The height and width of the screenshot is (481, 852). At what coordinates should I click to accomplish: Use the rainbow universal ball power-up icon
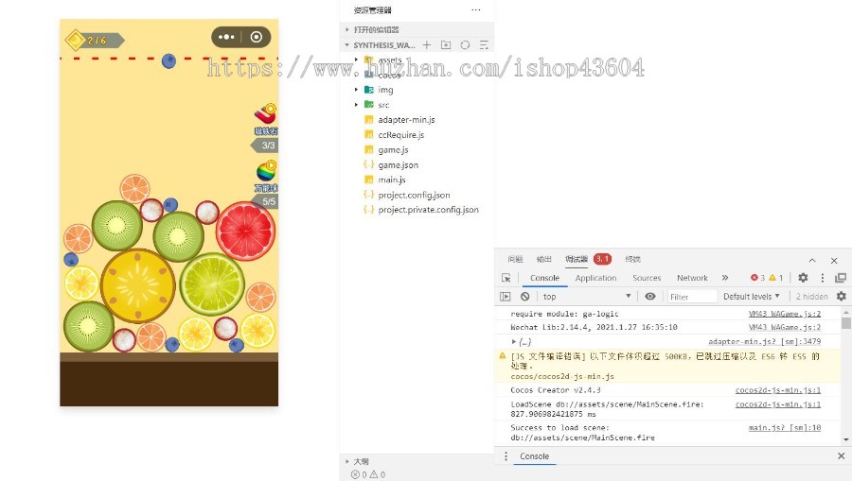coord(266,171)
